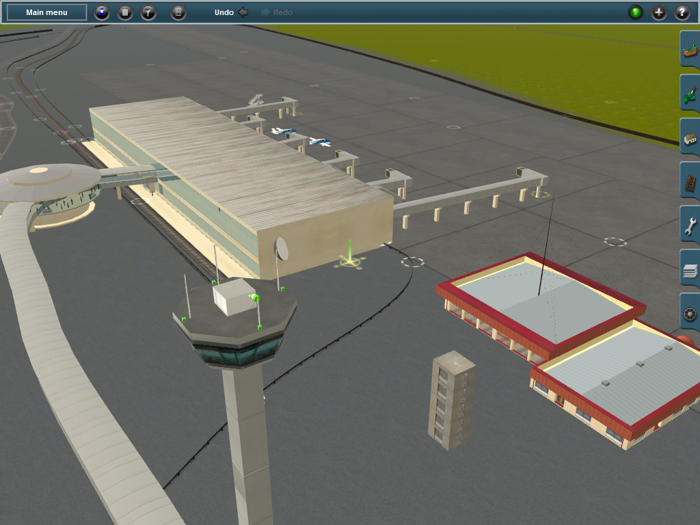Click the grid panel icon in toolbar

pos(178,12)
